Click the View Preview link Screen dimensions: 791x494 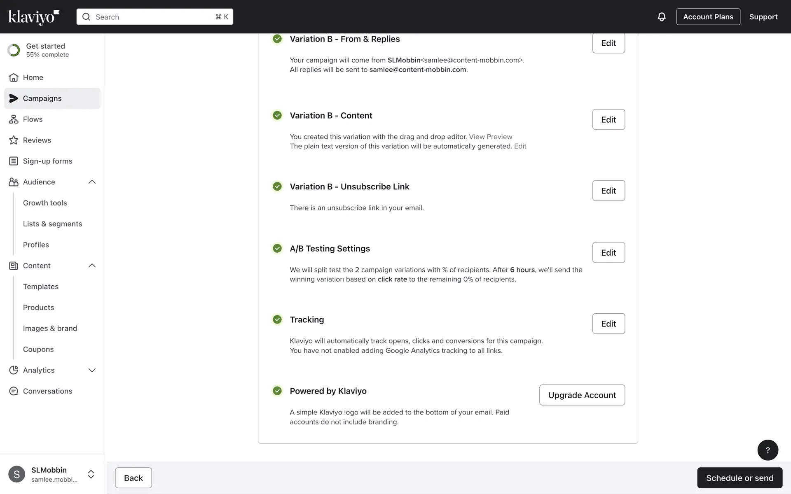click(x=490, y=137)
